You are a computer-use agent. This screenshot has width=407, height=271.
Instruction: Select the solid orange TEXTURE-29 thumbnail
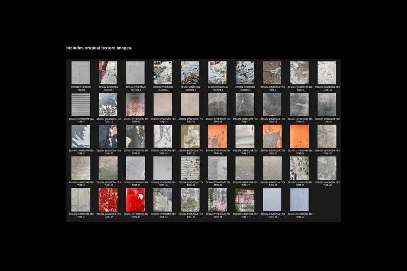click(299, 136)
